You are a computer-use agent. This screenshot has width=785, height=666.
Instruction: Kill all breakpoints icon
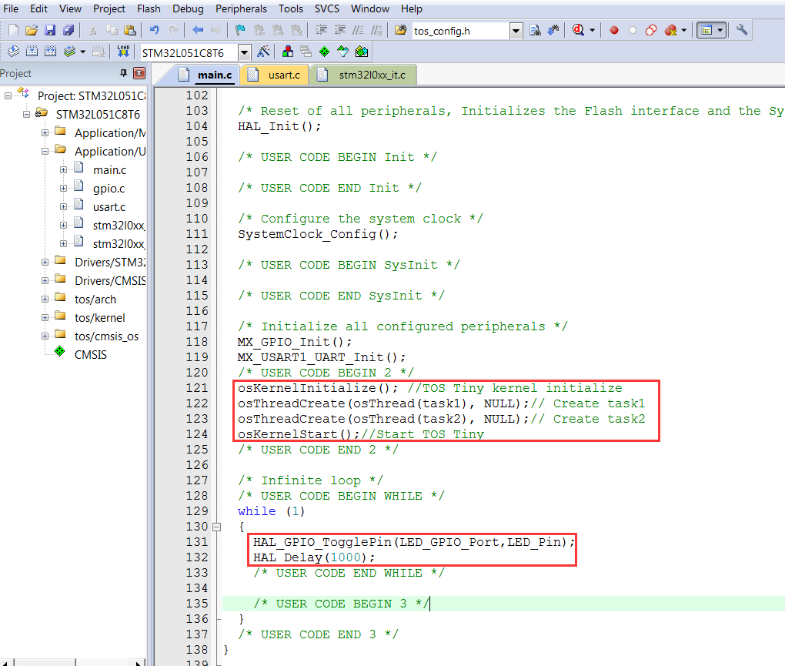coord(670,31)
